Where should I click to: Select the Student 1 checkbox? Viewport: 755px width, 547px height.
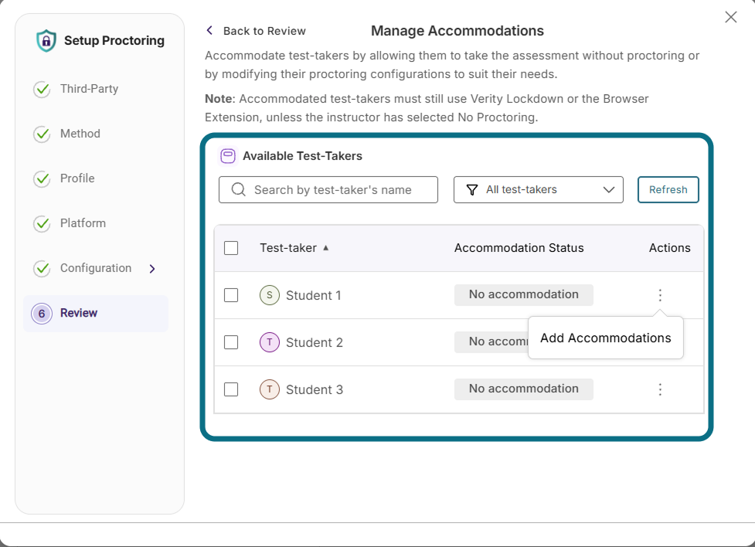231,295
